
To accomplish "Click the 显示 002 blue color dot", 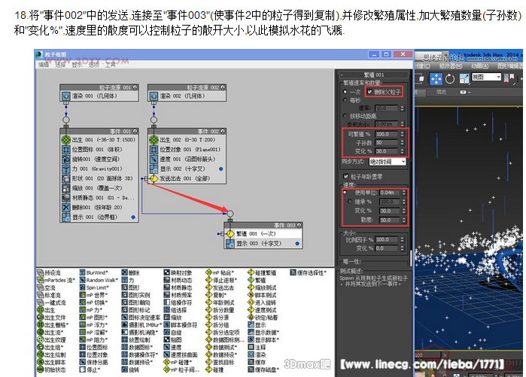I will click(x=220, y=169).
